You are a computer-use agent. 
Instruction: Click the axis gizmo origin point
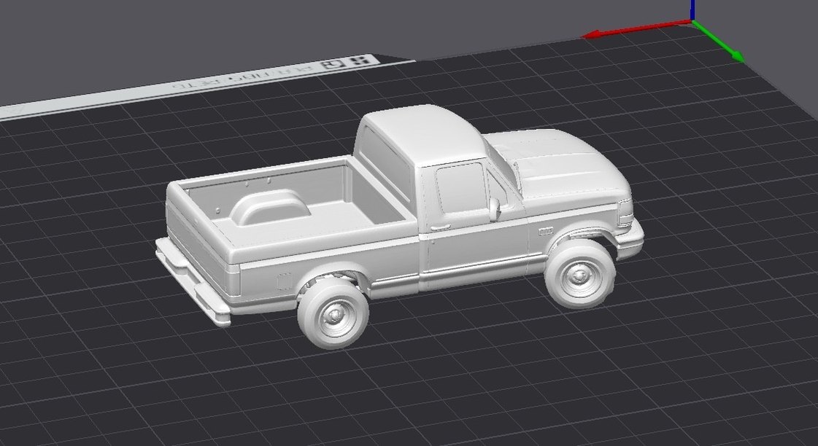coord(693,21)
